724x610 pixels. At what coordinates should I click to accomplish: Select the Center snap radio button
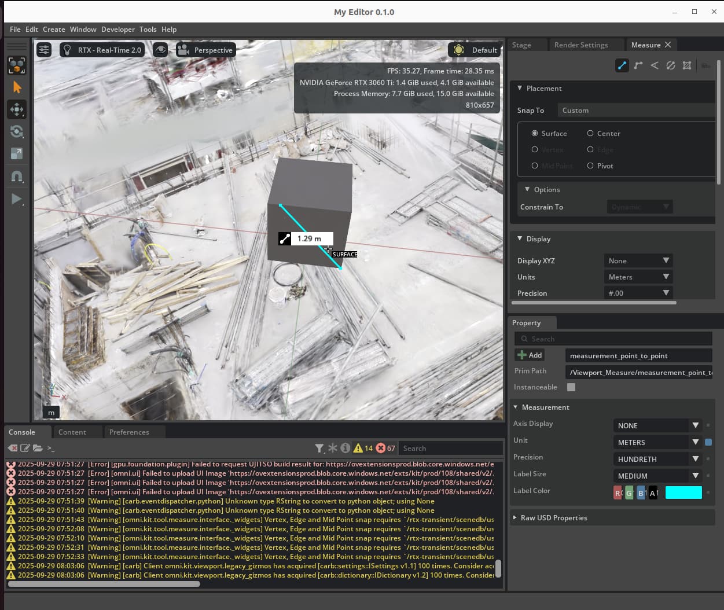(590, 133)
